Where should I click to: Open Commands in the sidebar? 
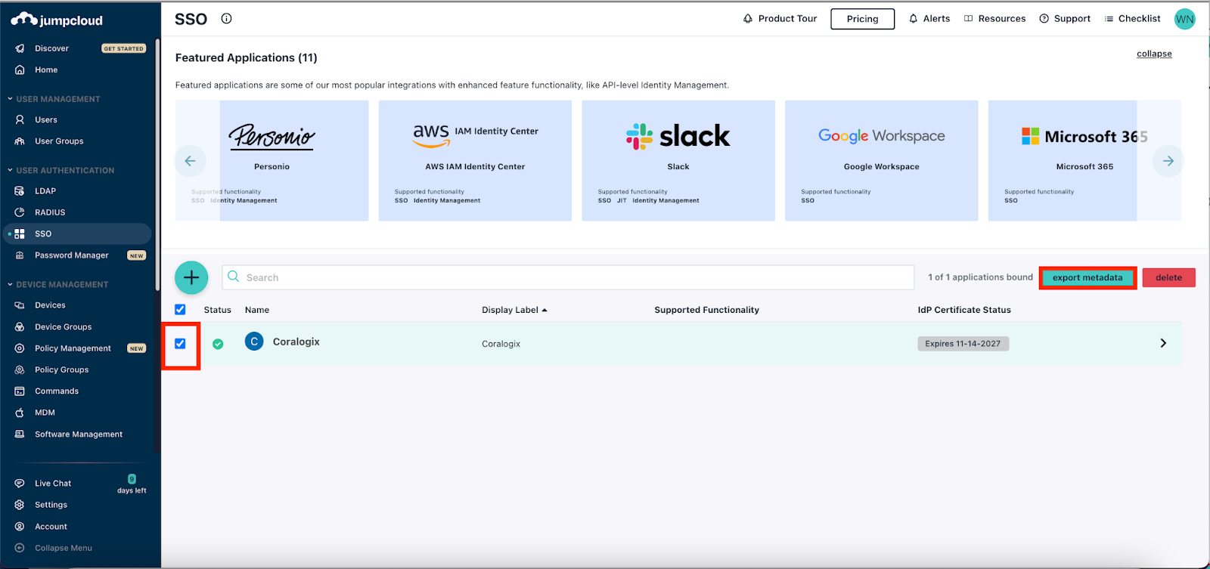pos(57,391)
